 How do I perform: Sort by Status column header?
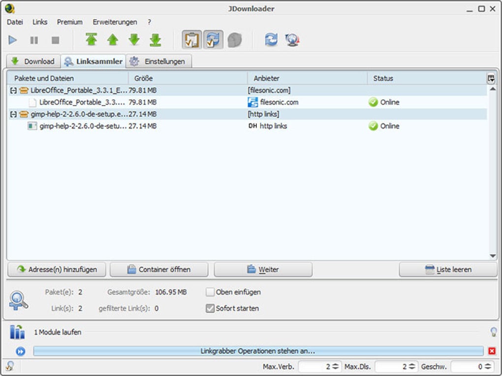tap(427, 78)
